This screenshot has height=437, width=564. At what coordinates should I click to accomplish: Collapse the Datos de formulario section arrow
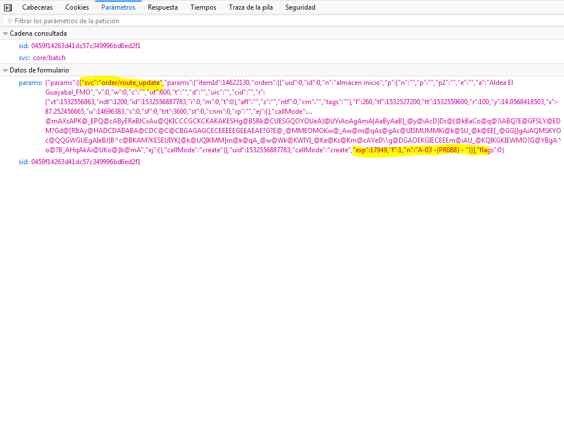coord(5,71)
